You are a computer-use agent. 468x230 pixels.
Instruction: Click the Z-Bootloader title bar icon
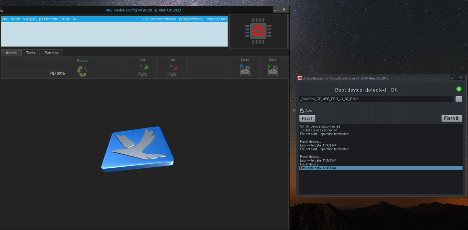tap(300, 78)
